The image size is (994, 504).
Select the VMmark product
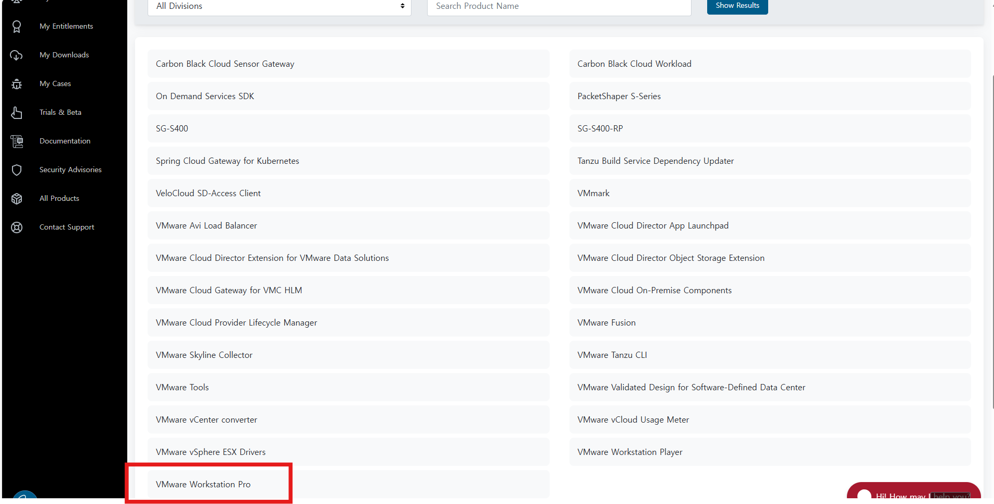click(770, 193)
